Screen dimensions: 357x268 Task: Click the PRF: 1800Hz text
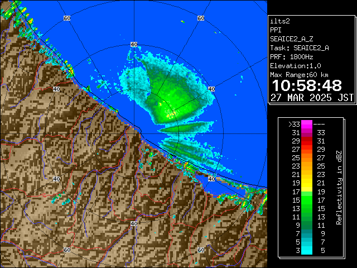click(x=292, y=57)
